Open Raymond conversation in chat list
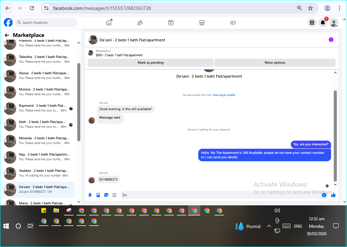 (x=39, y=108)
